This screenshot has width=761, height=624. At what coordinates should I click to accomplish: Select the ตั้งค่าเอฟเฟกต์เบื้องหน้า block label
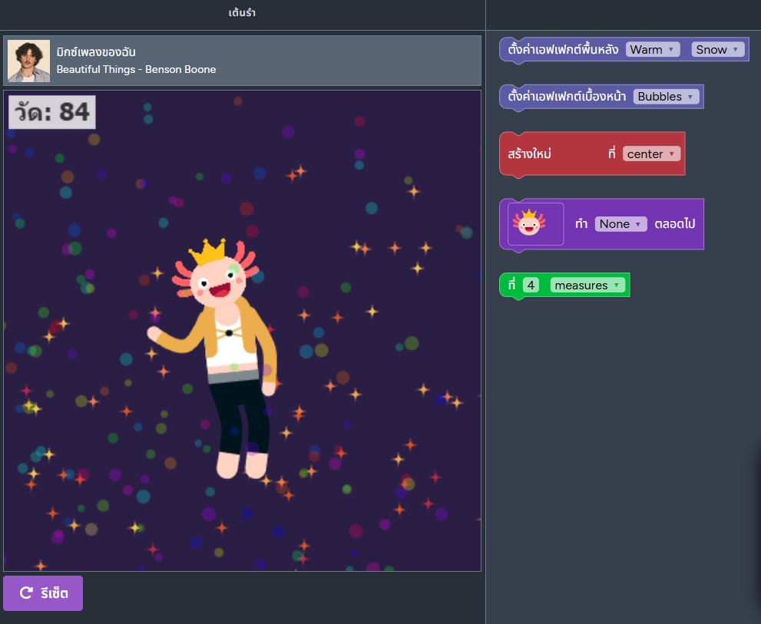[x=566, y=97]
